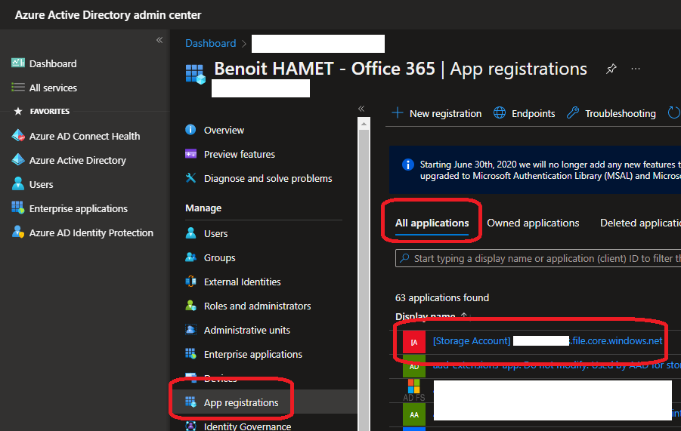Switch to the Deleted applications tab
This screenshot has height=431, width=681.
point(639,223)
